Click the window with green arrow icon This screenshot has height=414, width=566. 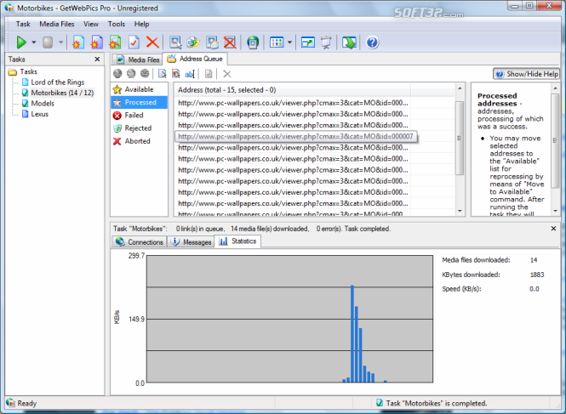pos(307,43)
